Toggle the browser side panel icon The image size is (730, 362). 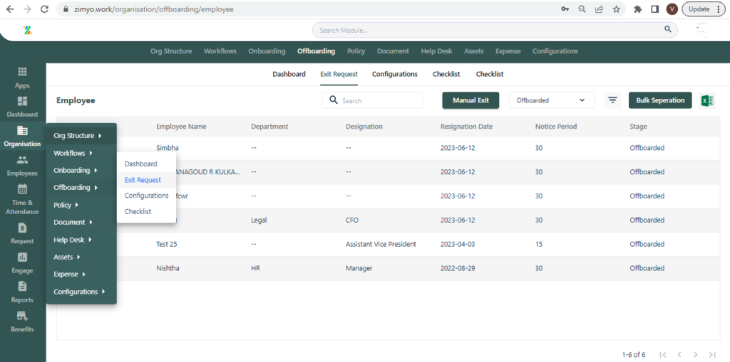(x=655, y=9)
